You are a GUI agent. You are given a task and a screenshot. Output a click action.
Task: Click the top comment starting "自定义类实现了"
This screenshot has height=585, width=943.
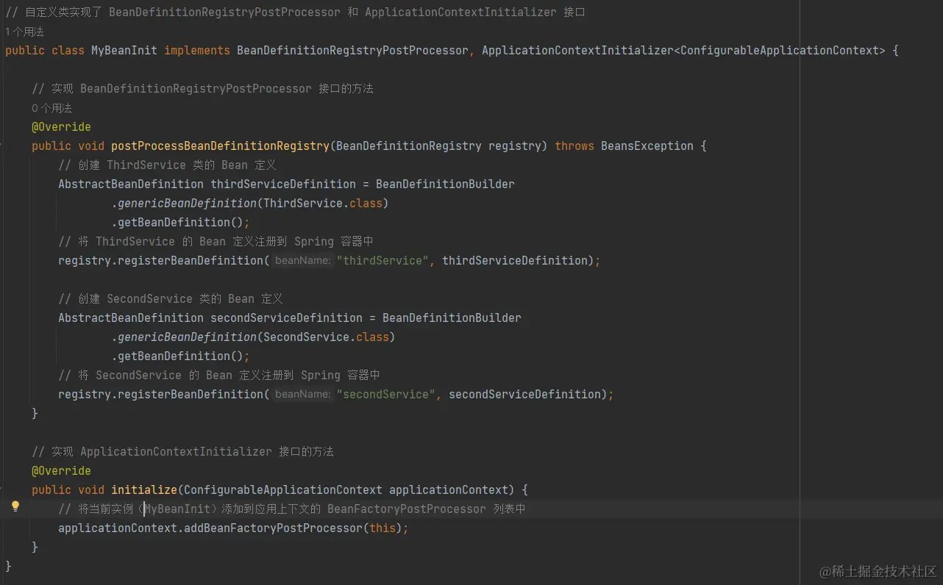coord(296,12)
